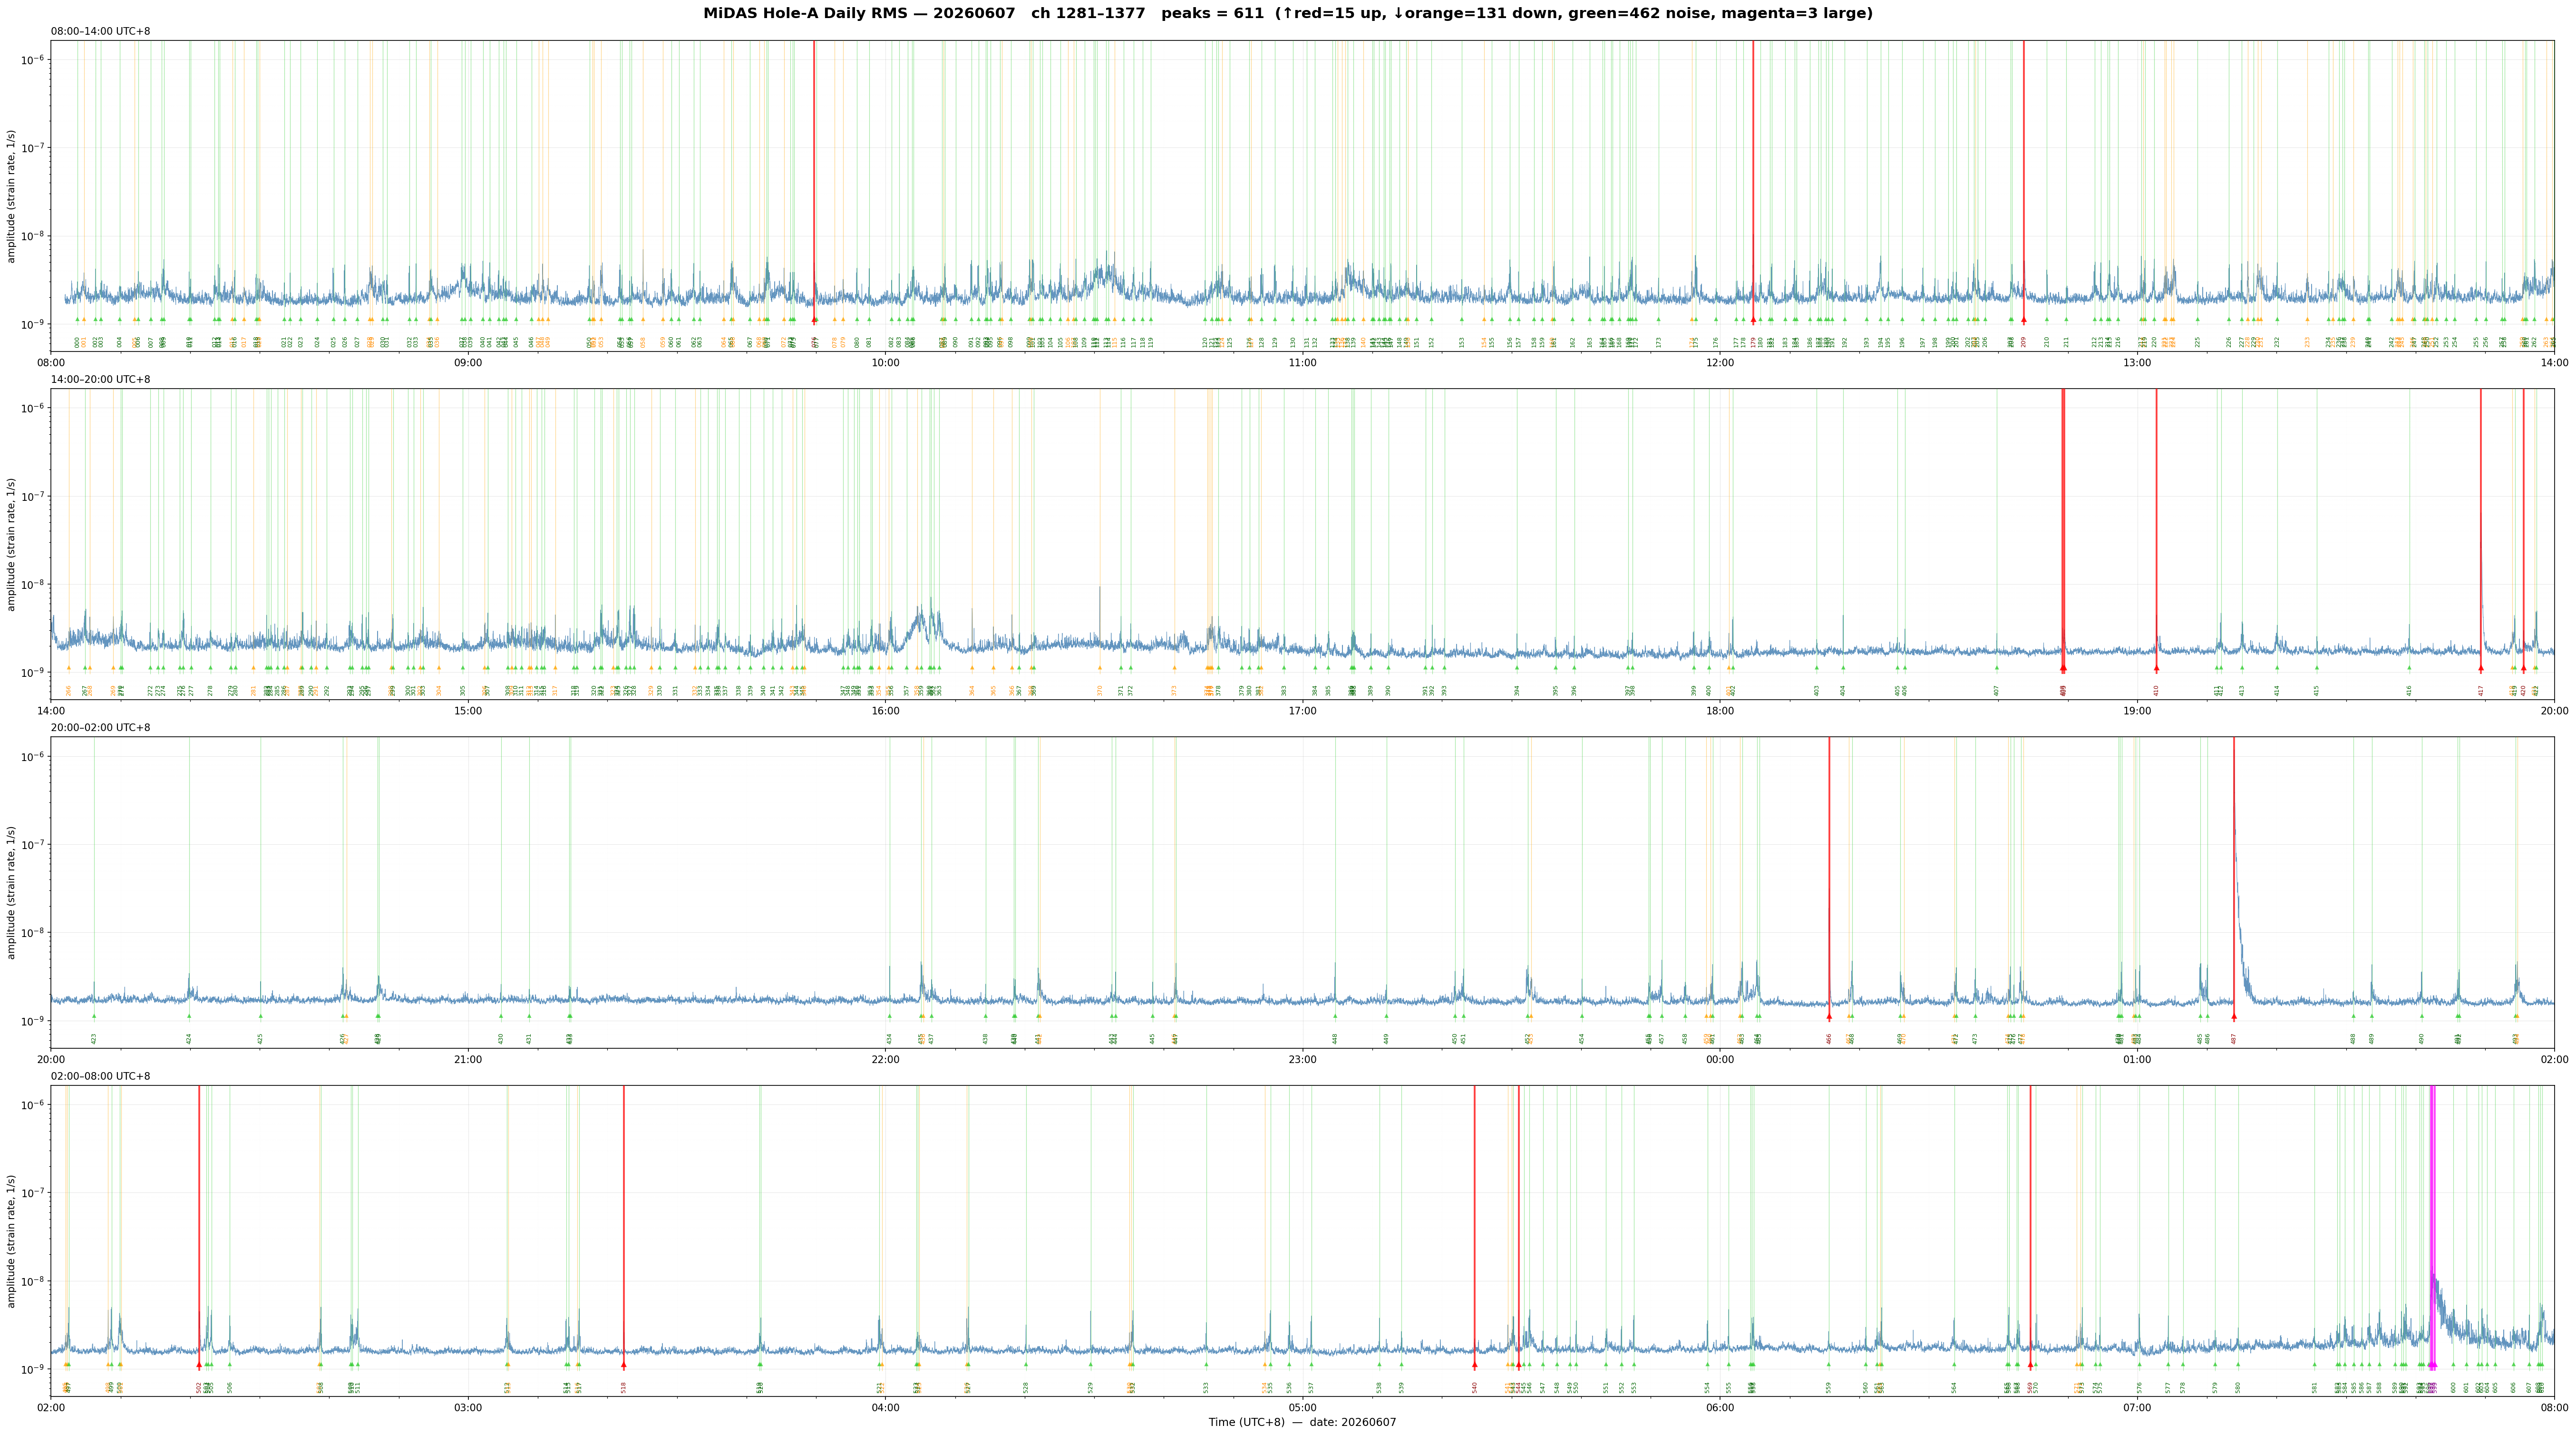This screenshot has width=2576, height=1435.
Task: Click the "10:00" time tick label
Action: pyautogui.click(x=885, y=363)
